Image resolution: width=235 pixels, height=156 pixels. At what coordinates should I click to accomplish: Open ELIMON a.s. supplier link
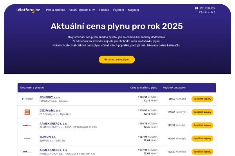click(48, 137)
